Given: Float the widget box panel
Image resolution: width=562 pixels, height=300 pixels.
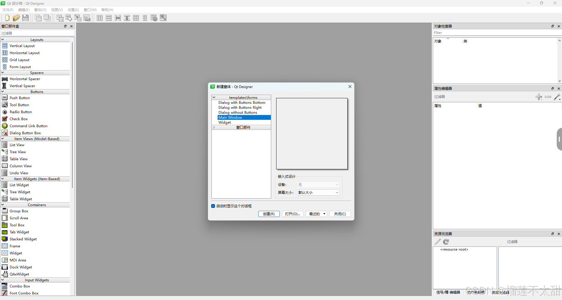Looking at the screenshot, I should click(x=65, y=26).
